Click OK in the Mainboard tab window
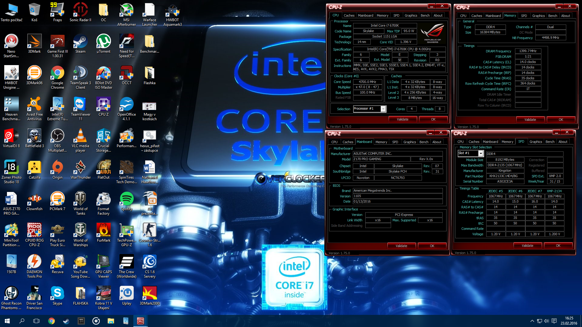Viewport: 582px width, 327px height. click(432, 246)
